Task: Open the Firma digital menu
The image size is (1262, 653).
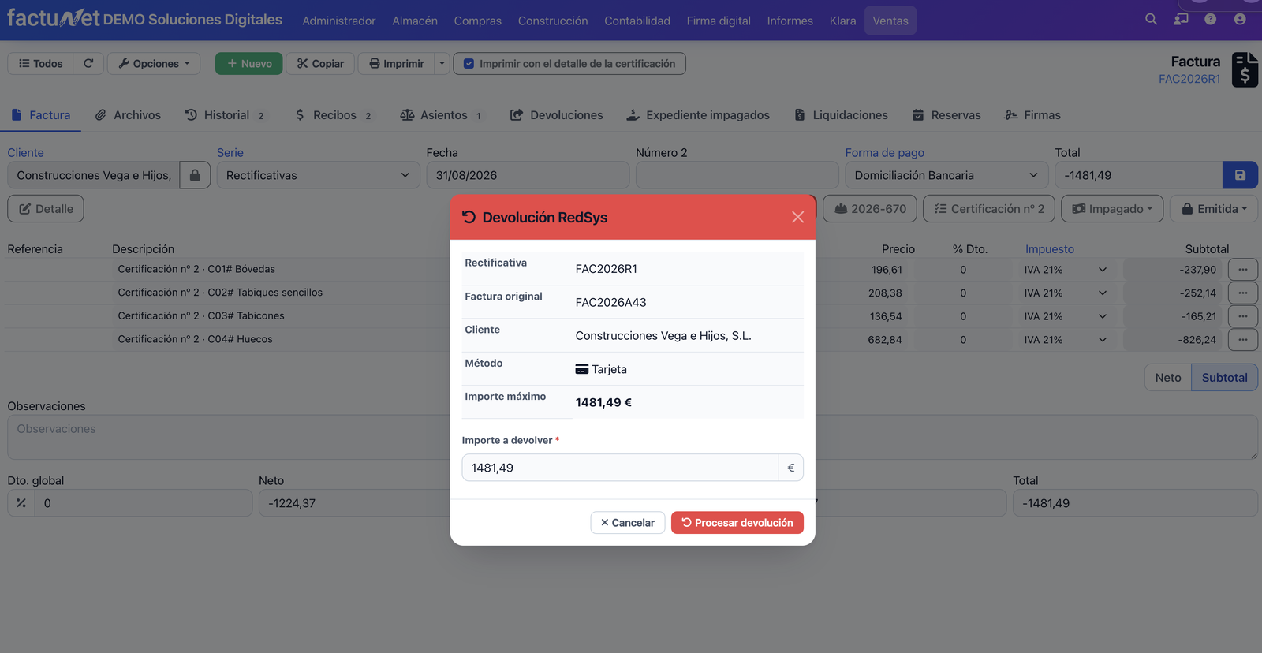Action: click(x=719, y=21)
